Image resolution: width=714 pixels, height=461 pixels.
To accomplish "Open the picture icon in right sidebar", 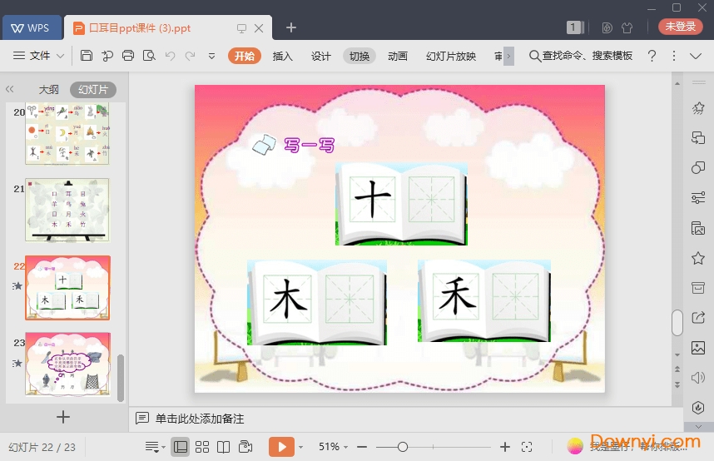I will tap(698, 348).
